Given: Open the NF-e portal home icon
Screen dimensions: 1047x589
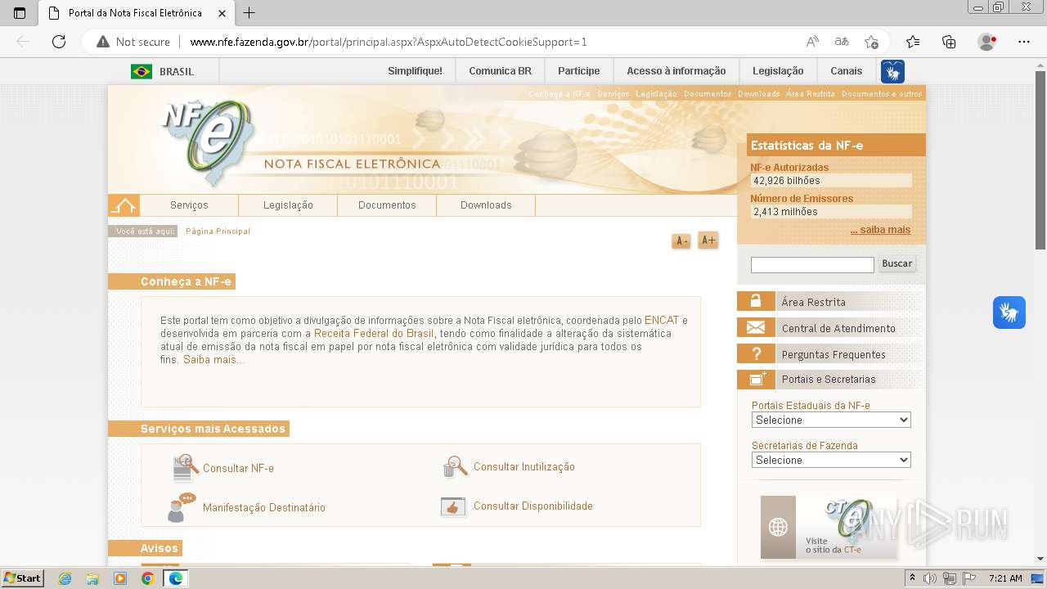Looking at the screenshot, I should coord(124,205).
